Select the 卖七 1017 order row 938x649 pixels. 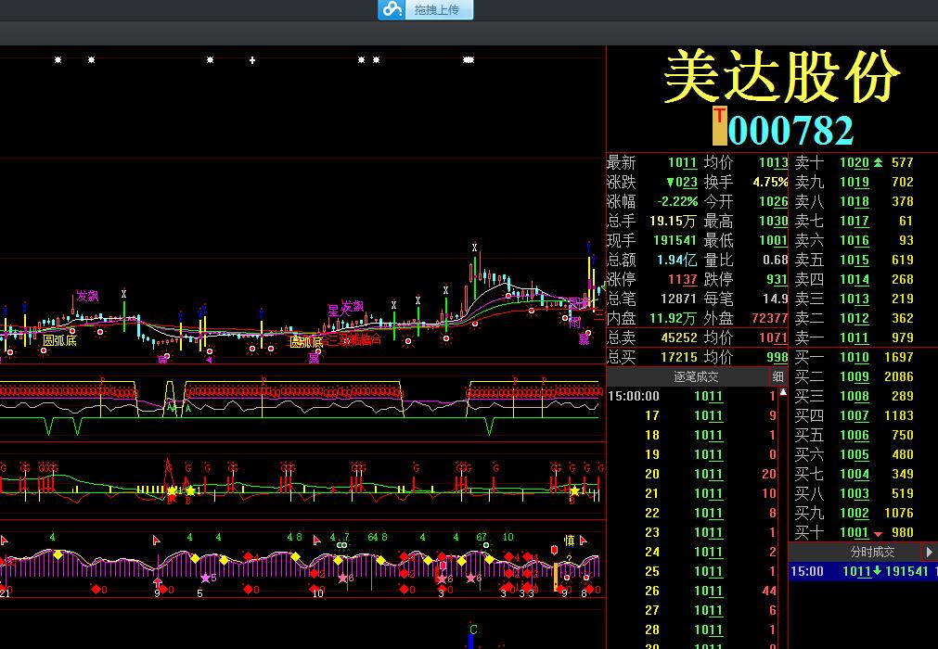pos(854,221)
